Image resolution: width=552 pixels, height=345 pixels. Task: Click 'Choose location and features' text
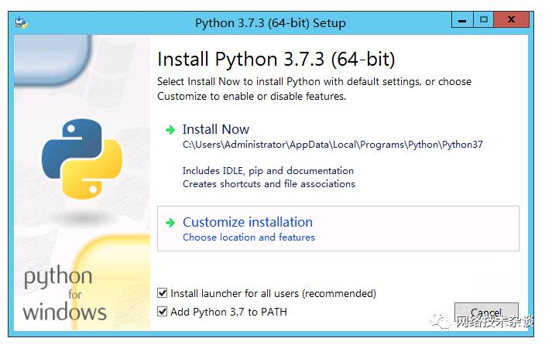(249, 237)
